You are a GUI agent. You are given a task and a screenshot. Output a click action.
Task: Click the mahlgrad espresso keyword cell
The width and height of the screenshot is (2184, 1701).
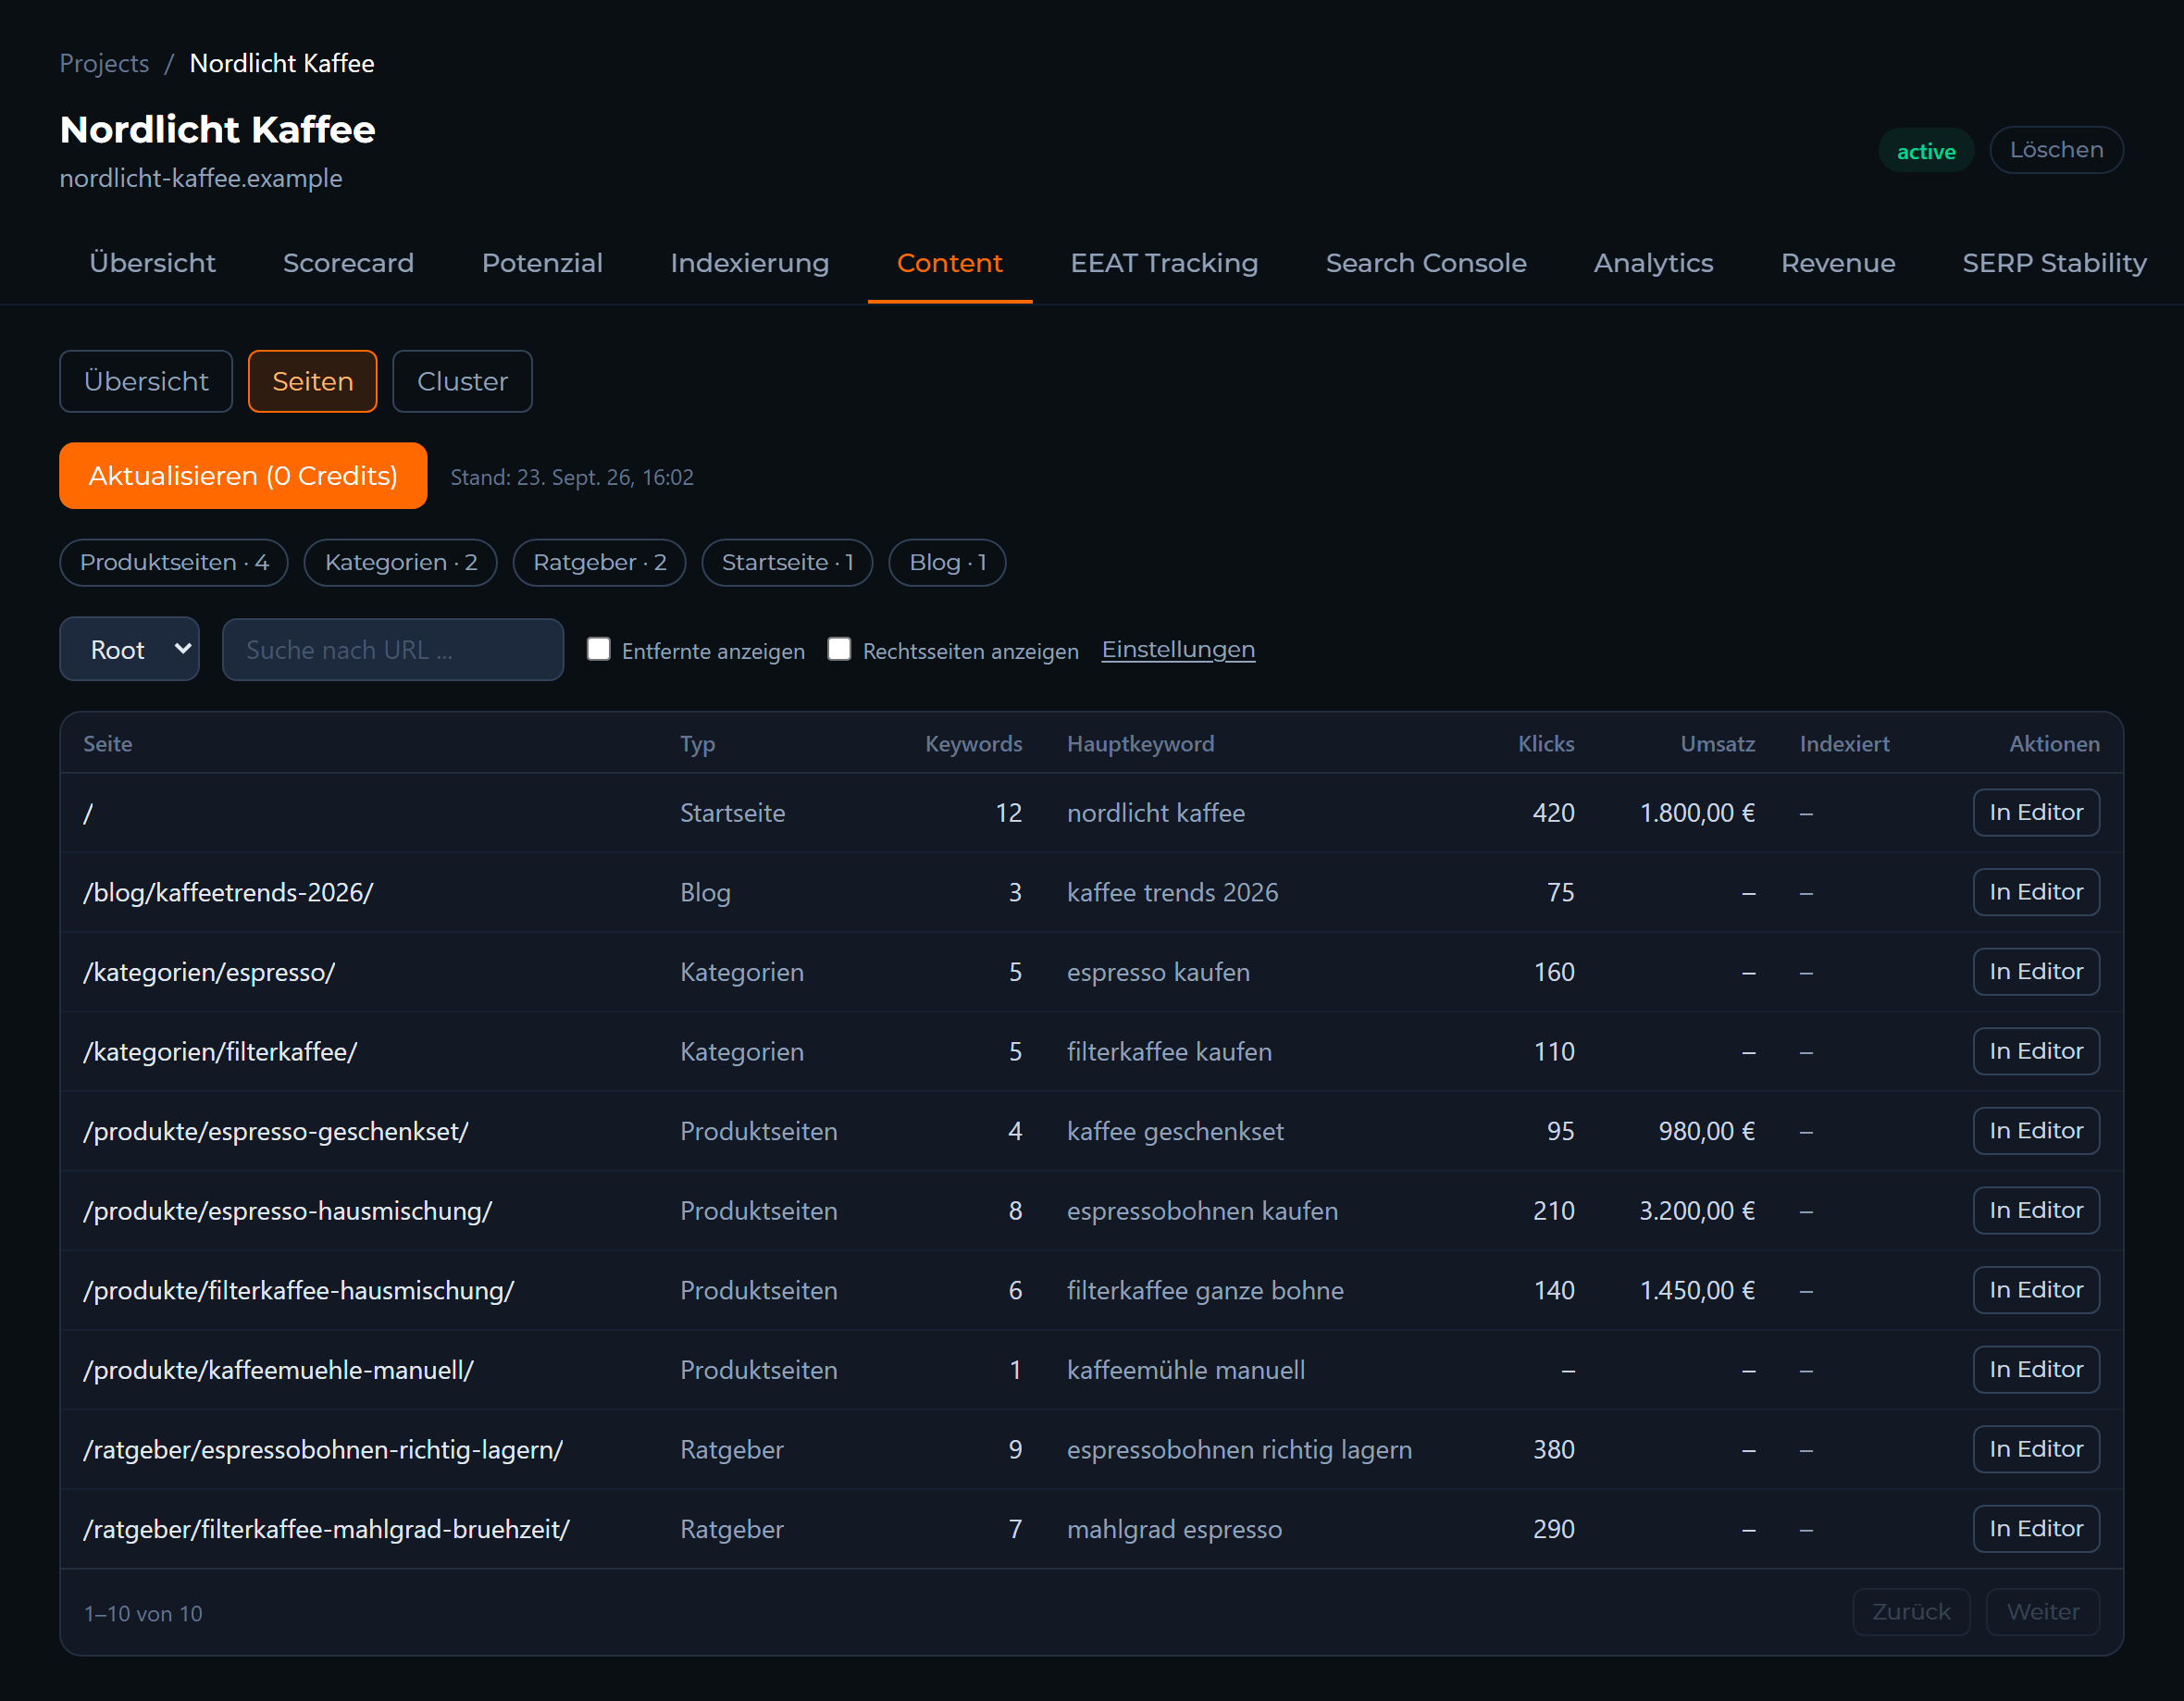click(1174, 1530)
